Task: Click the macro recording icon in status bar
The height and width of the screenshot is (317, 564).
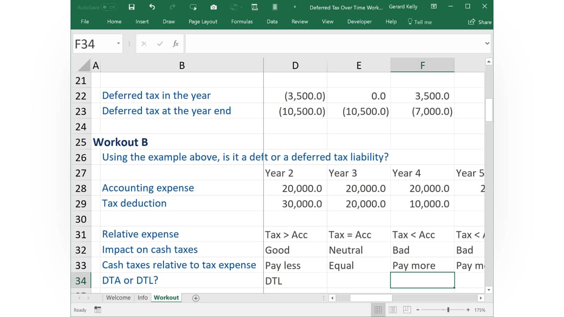Action: pyautogui.click(x=98, y=310)
